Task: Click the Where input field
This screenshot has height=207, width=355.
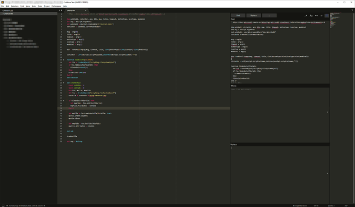Action: click(280, 115)
